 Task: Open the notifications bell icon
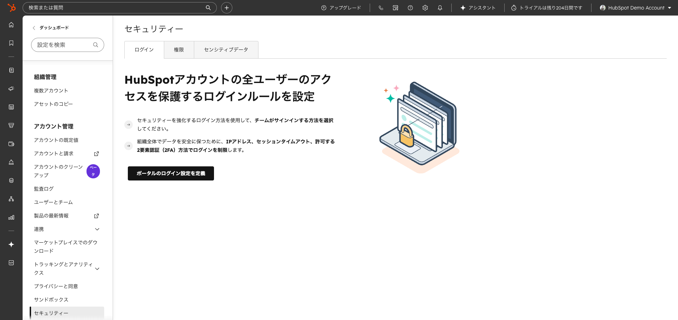[x=440, y=7]
